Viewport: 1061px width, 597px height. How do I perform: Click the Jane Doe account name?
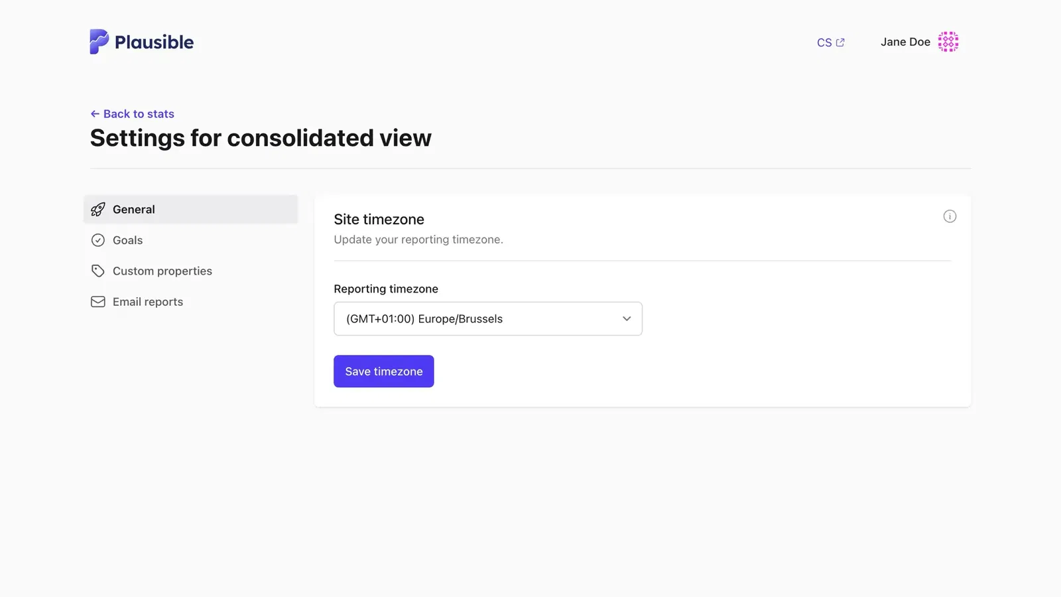(905, 41)
